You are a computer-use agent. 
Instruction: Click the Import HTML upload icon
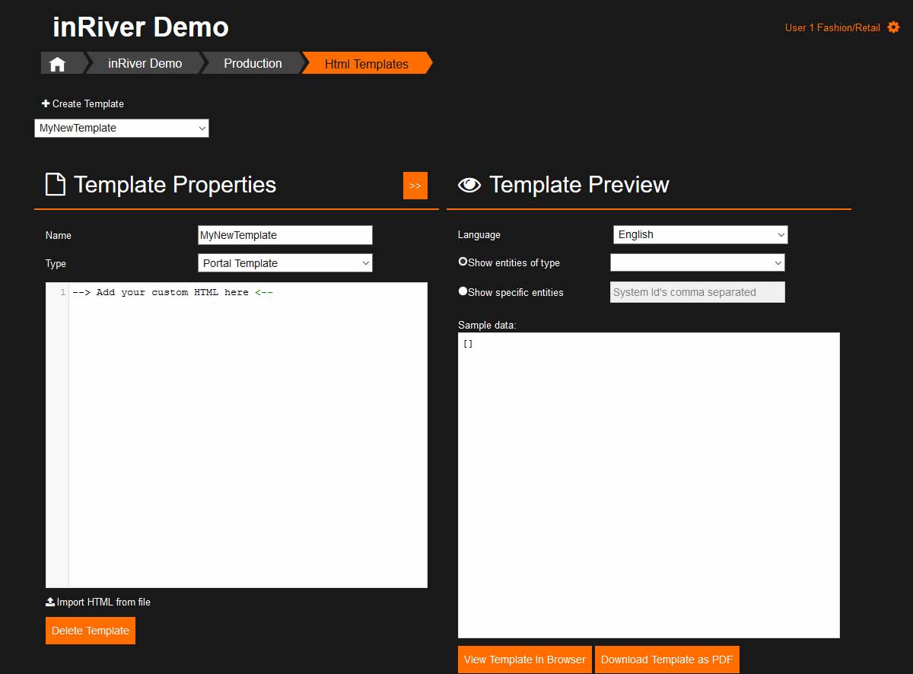point(50,602)
